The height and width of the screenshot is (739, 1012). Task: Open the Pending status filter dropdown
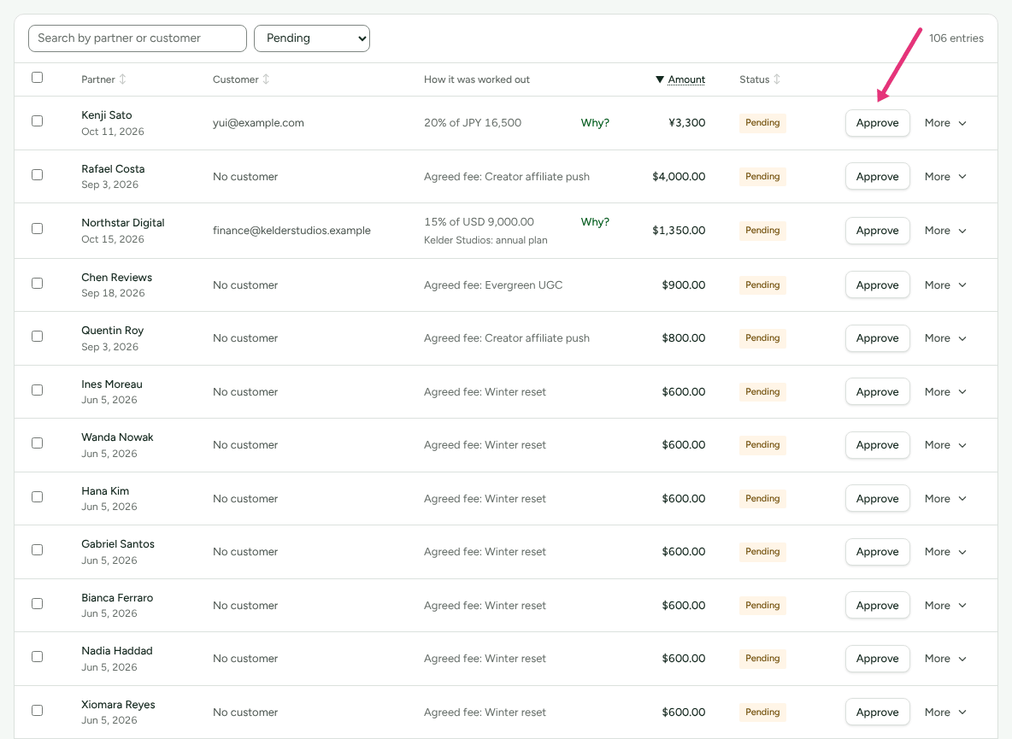pos(312,38)
